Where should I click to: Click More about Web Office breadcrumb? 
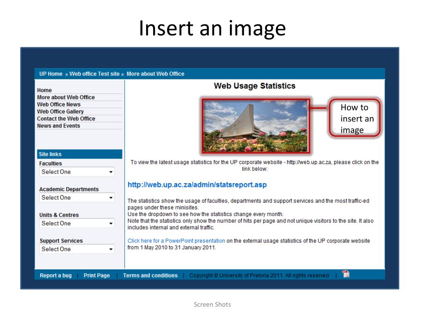(155, 74)
